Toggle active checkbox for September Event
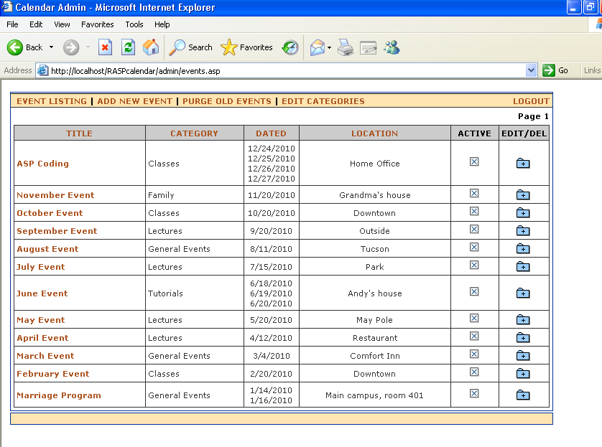602x447 pixels. pos(474,229)
